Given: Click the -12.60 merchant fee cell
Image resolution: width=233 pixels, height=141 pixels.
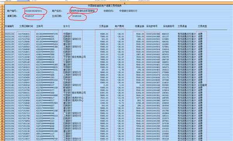Looking at the screenshot, I should coord(120,54).
